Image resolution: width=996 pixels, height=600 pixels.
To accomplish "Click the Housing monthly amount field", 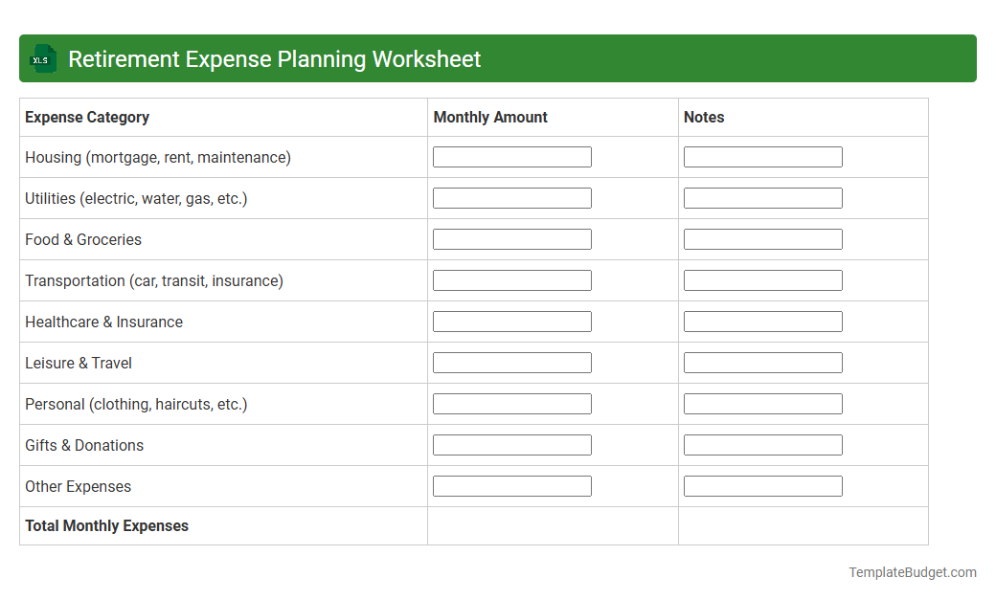I will tap(511, 156).
